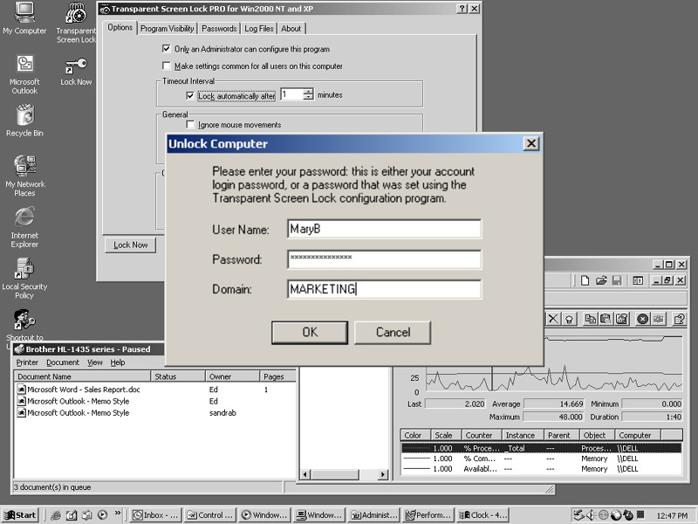This screenshot has width=698, height=524.
Task: Click the volume speaker tray icon
Action: (x=591, y=515)
